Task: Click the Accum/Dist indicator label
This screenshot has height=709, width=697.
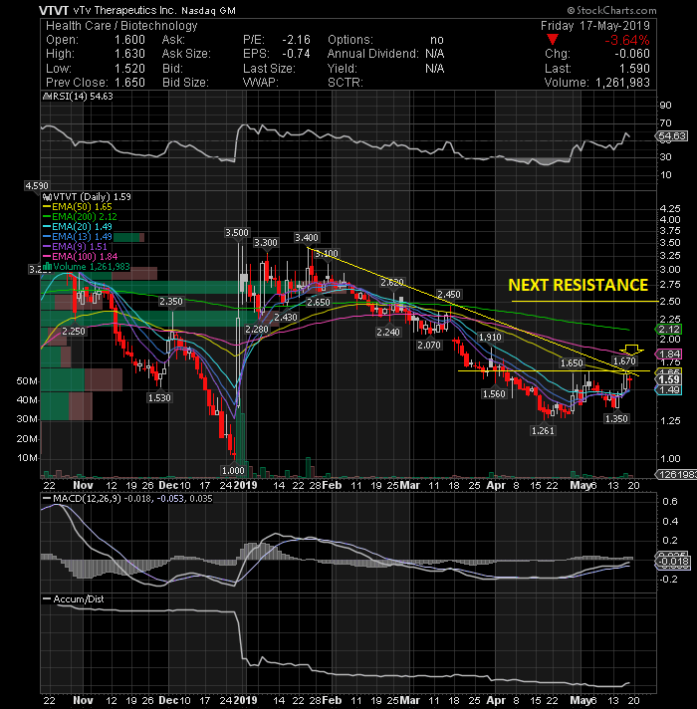Action: pyautogui.click(x=74, y=599)
